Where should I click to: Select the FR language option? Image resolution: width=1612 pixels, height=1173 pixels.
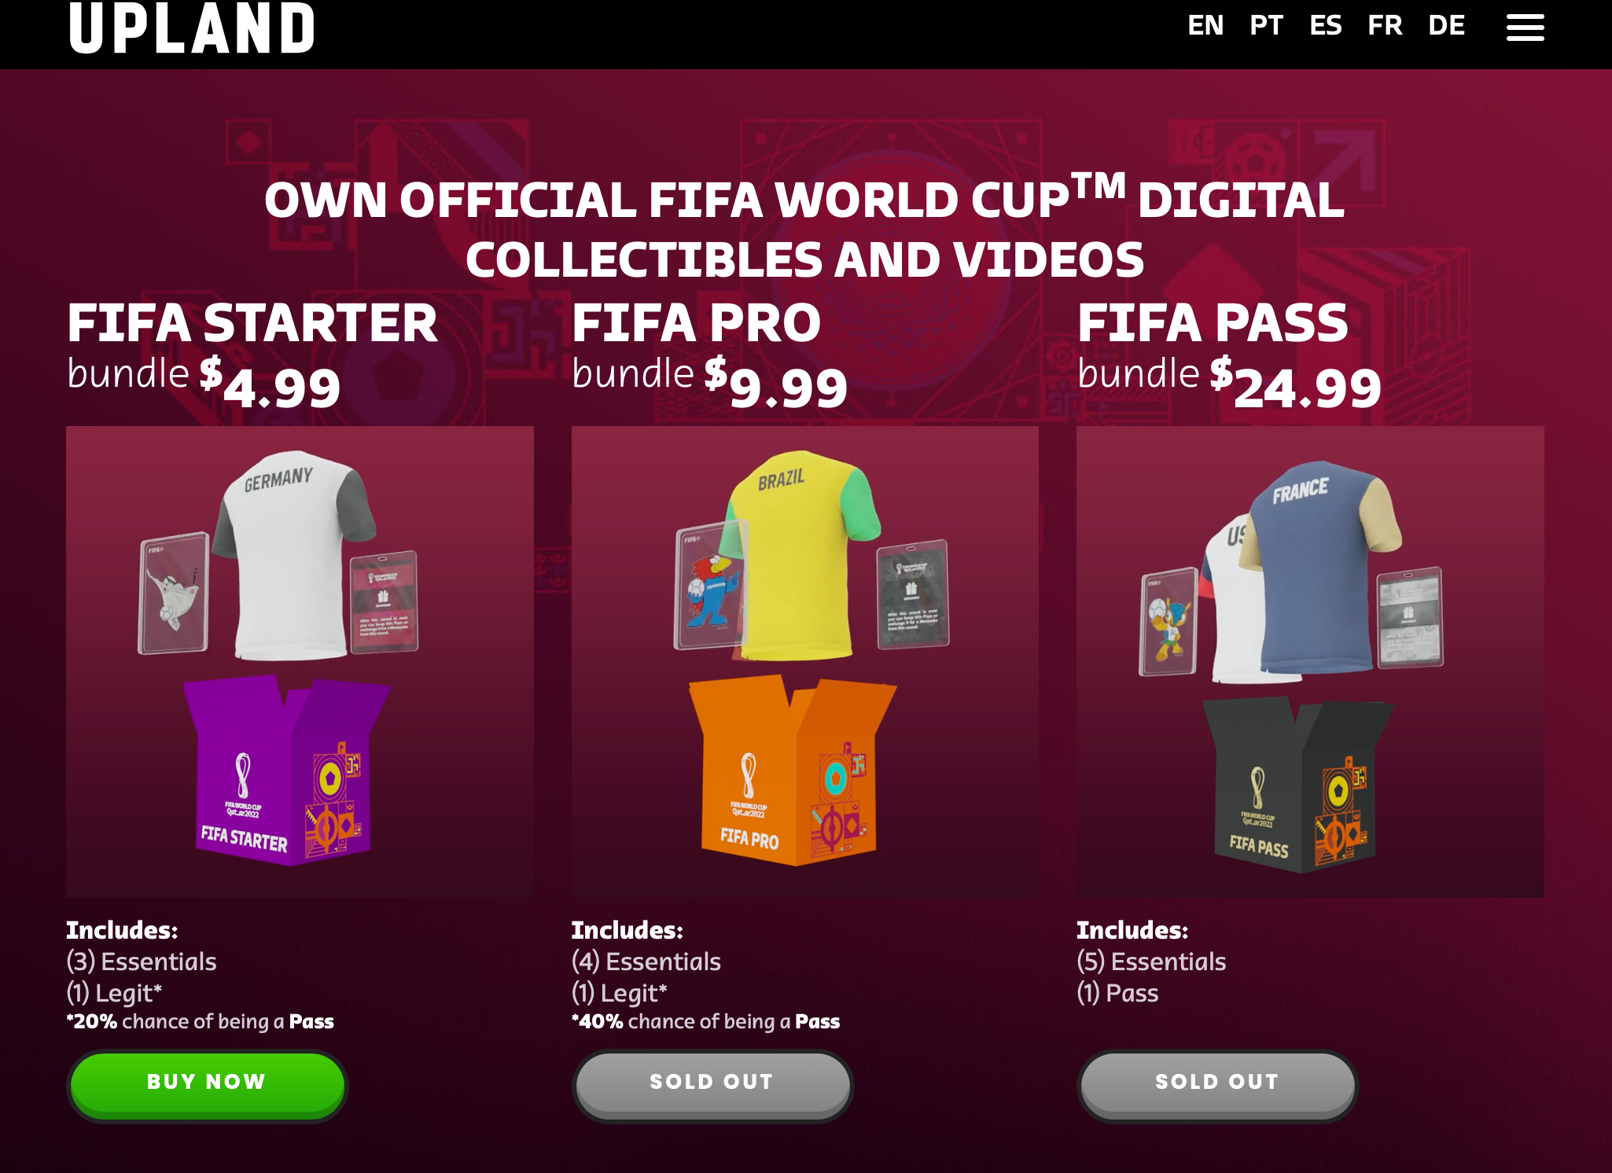[x=1385, y=26]
